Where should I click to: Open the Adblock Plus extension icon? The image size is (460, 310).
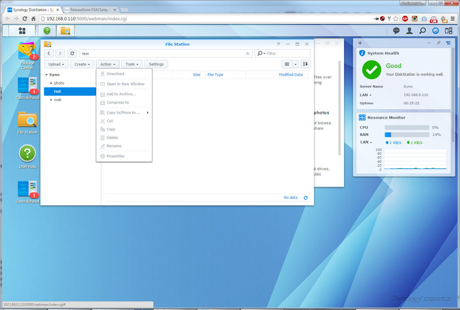click(405, 18)
